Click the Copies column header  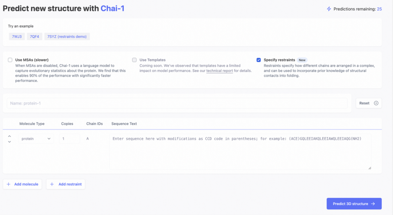tap(67, 124)
